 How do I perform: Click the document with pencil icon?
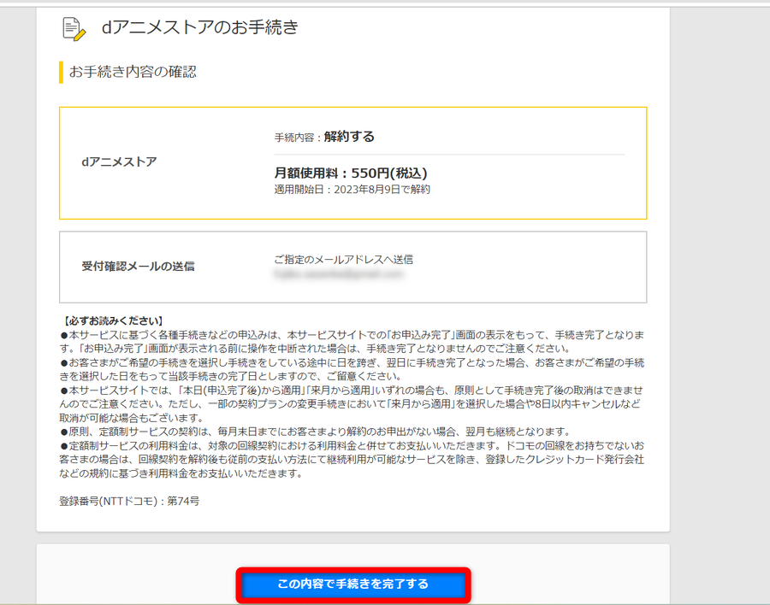[x=74, y=29]
